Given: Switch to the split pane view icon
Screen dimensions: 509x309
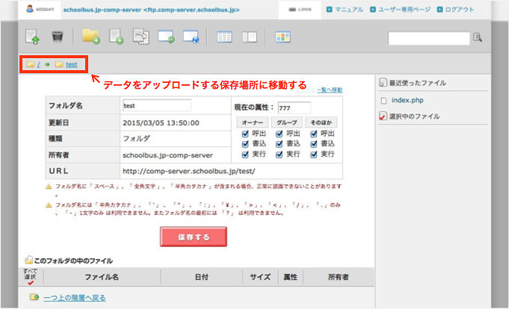Looking at the screenshot, I should pyautogui.click(x=250, y=37).
